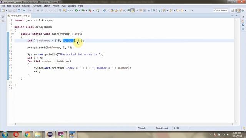Click the globe web browser icon
The height and width of the screenshot is (138, 246).
coord(154,10)
